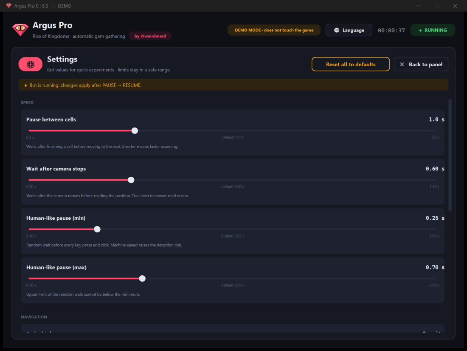Screen dimensions: 467x351
Task: Click the Pause between cells 1.0 s value
Action: (436, 119)
